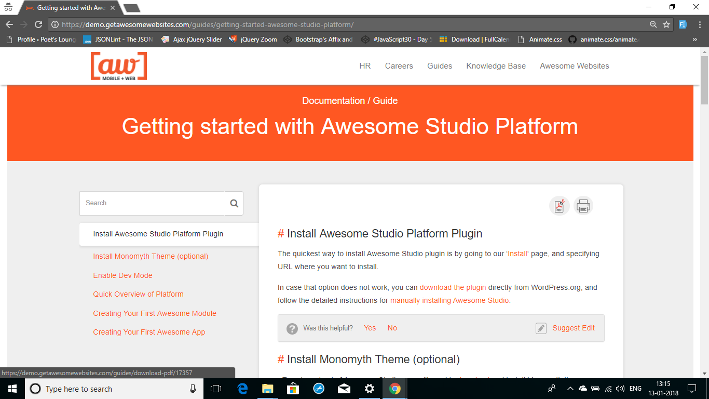Click manually installing Awesome Studio link
Image resolution: width=709 pixels, height=399 pixels.
click(x=449, y=300)
